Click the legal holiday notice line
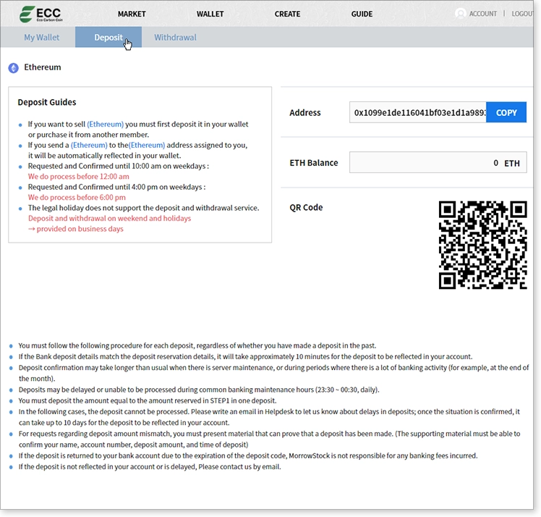The image size is (541, 517). 143,208
